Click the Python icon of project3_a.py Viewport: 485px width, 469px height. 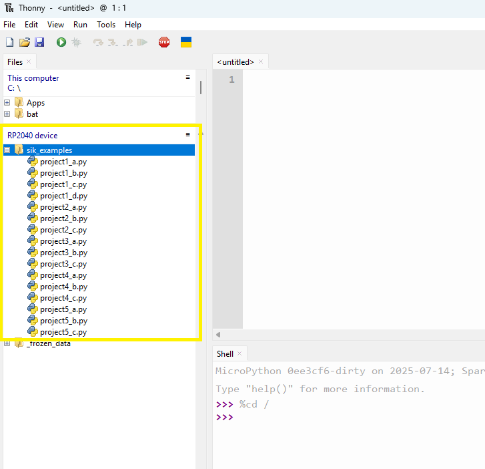click(32, 241)
